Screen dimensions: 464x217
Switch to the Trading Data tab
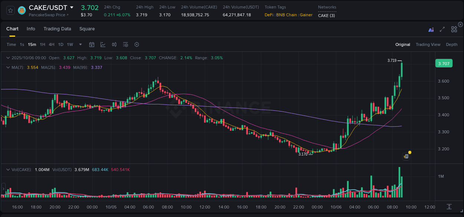coord(57,29)
